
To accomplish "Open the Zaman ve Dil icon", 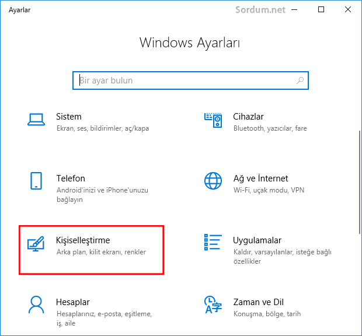I will click(213, 304).
